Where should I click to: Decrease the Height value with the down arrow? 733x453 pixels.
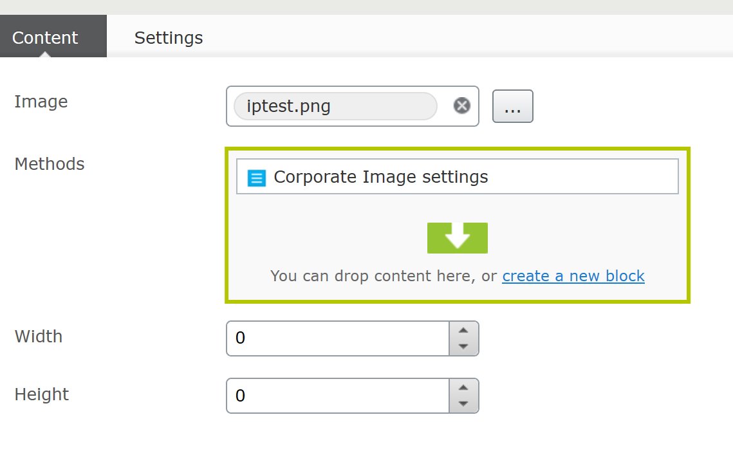[x=463, y=404]
